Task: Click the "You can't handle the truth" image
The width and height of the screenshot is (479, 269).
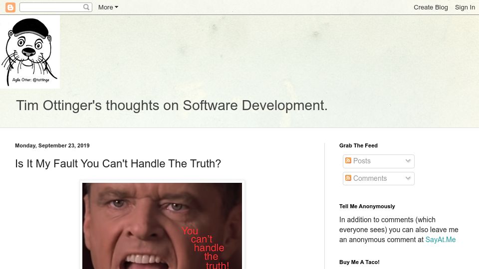Action: [x=162, y=226]
